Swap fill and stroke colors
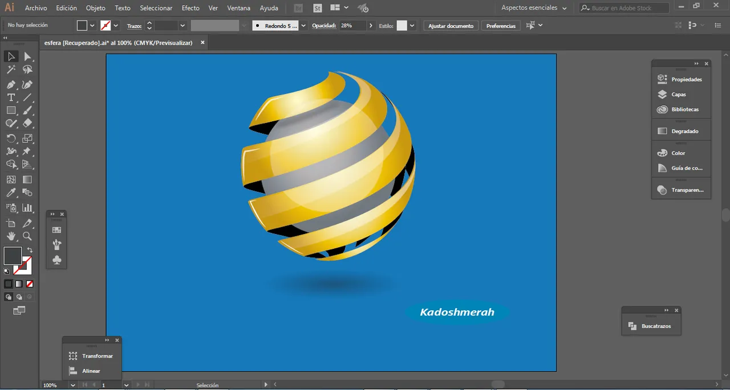The image size is (730, 390). click(x=30, y=250)
